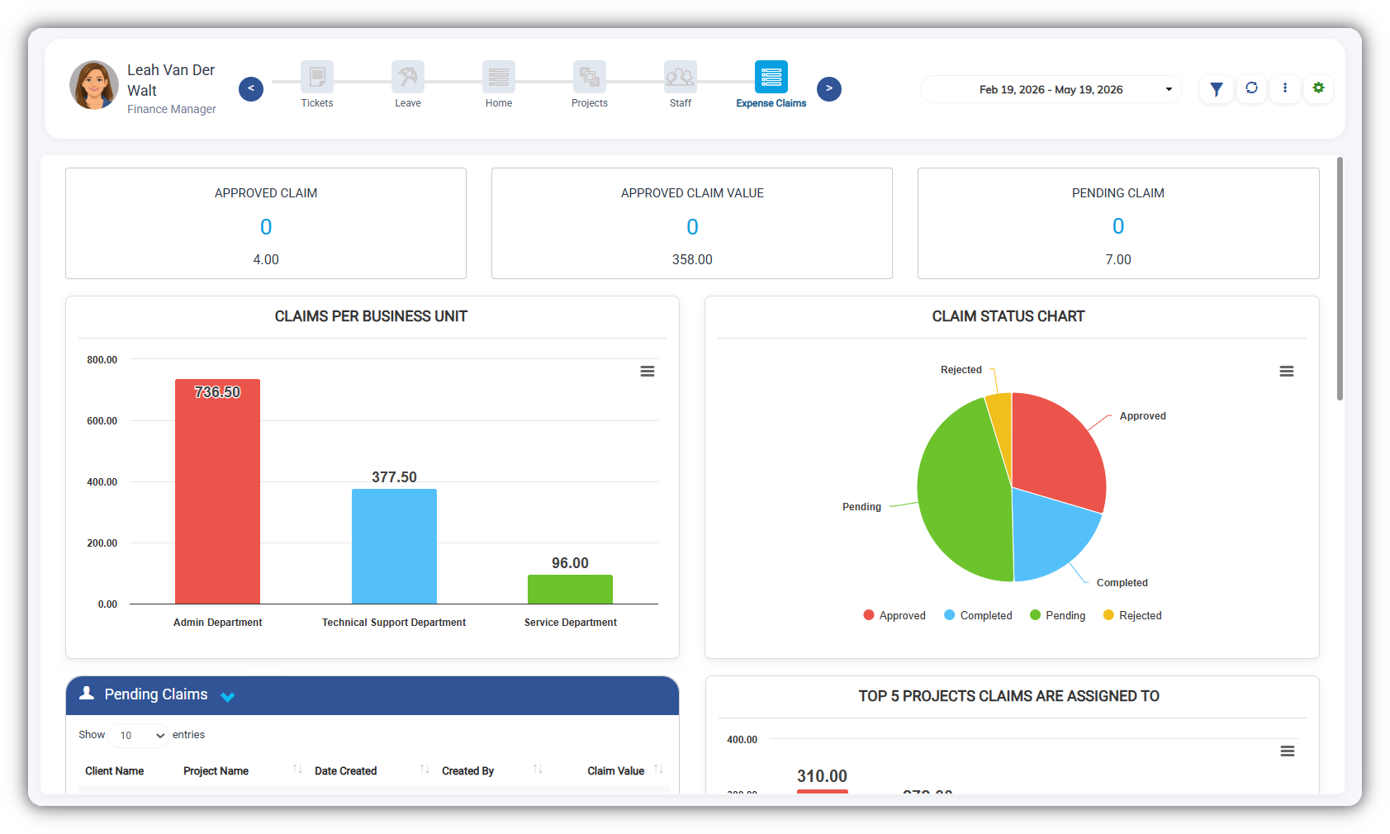Click the Project Name column header
Viewport: 1390px width, 834px height.
pos(216,771)
